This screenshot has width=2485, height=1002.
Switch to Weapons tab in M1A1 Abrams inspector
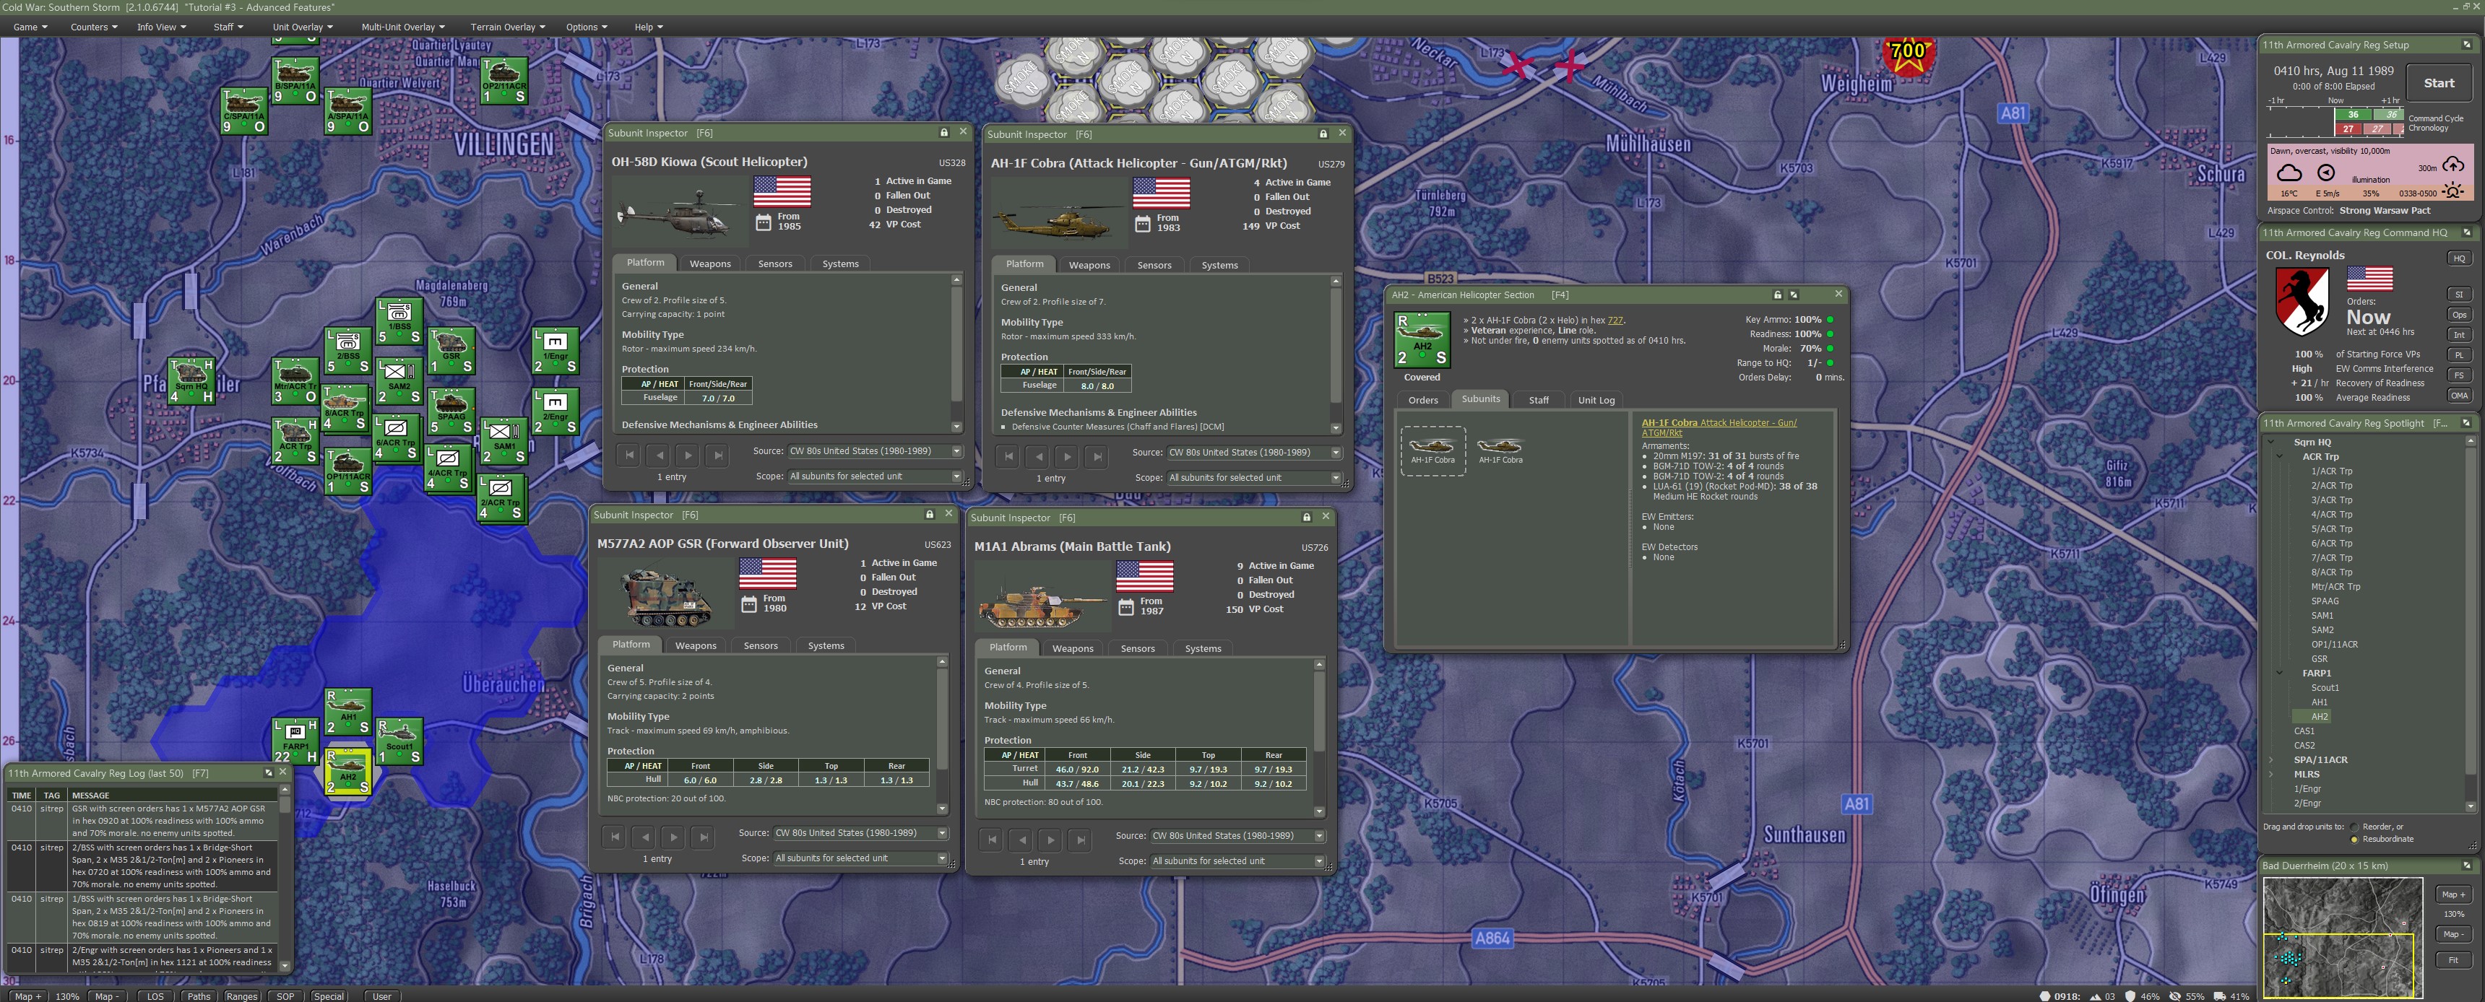(x=1073, y=648)
